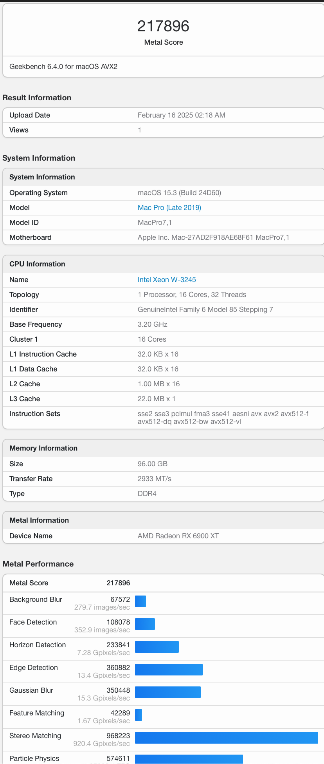Click the Transfer Rate value 2933 MT/s
The height and width of the screenshot is (764, 324).
(155, 479)
